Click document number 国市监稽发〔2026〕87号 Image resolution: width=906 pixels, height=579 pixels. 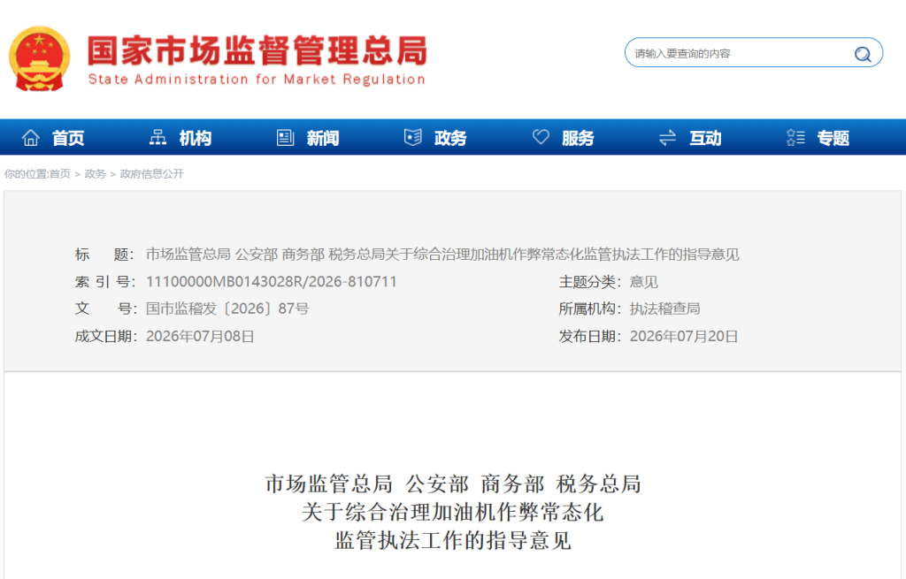click(x=227, y=309)
